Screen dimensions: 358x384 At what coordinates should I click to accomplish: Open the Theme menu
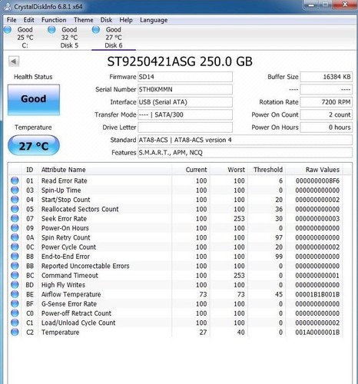coord(84,20)
